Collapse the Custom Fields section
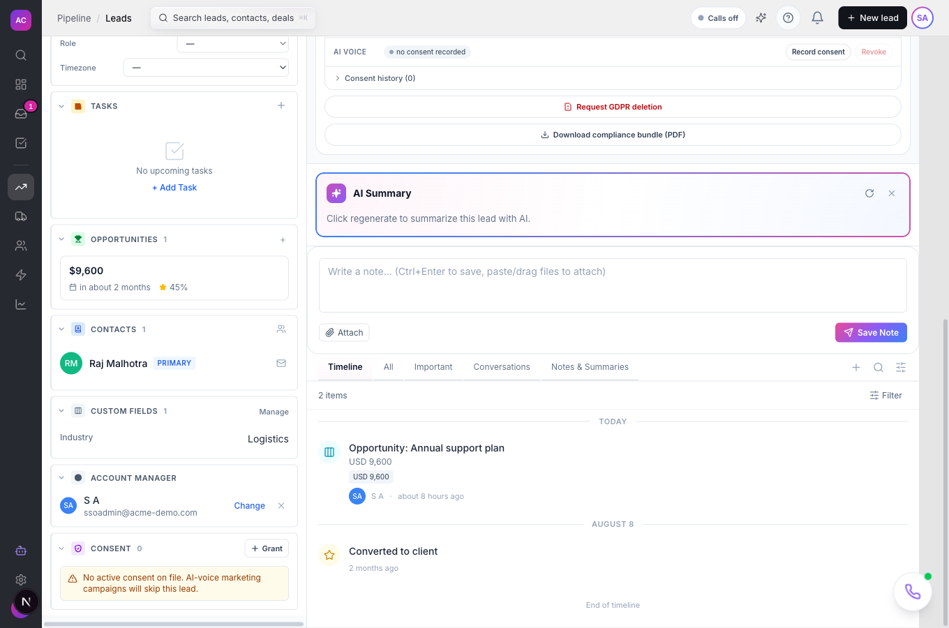Viewport: 949px width, 628px height. 61,411
